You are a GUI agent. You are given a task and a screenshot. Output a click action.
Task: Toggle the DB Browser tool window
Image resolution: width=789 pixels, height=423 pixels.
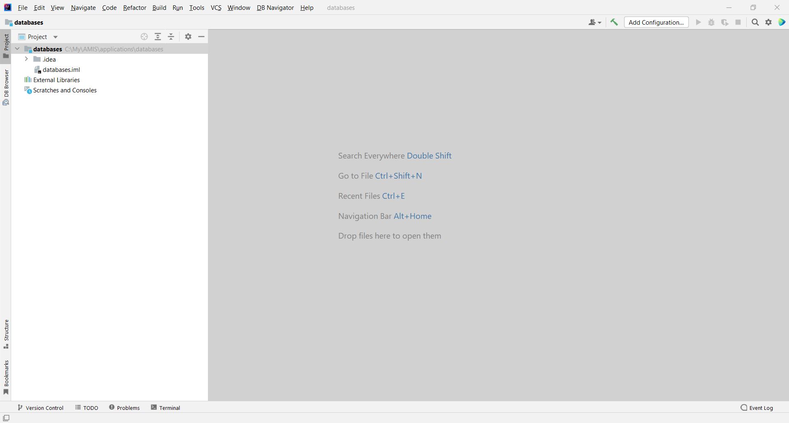coord(6,87)
